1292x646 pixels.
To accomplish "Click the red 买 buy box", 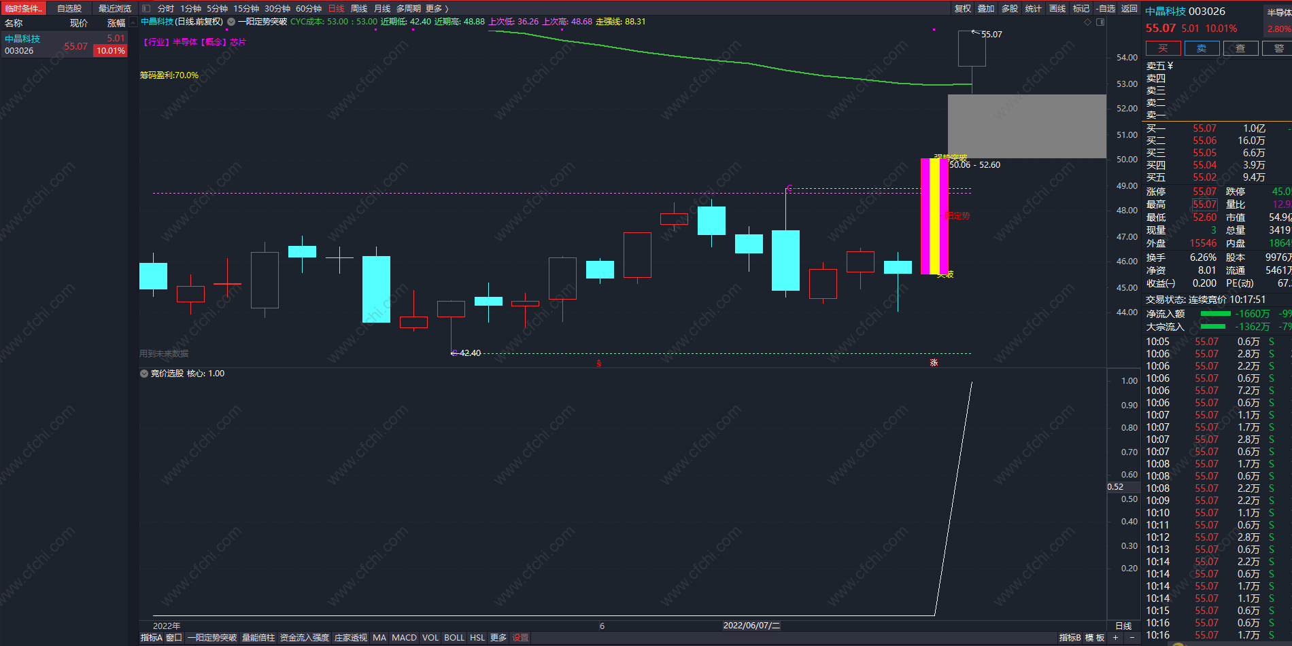I will pos(1163,48).
